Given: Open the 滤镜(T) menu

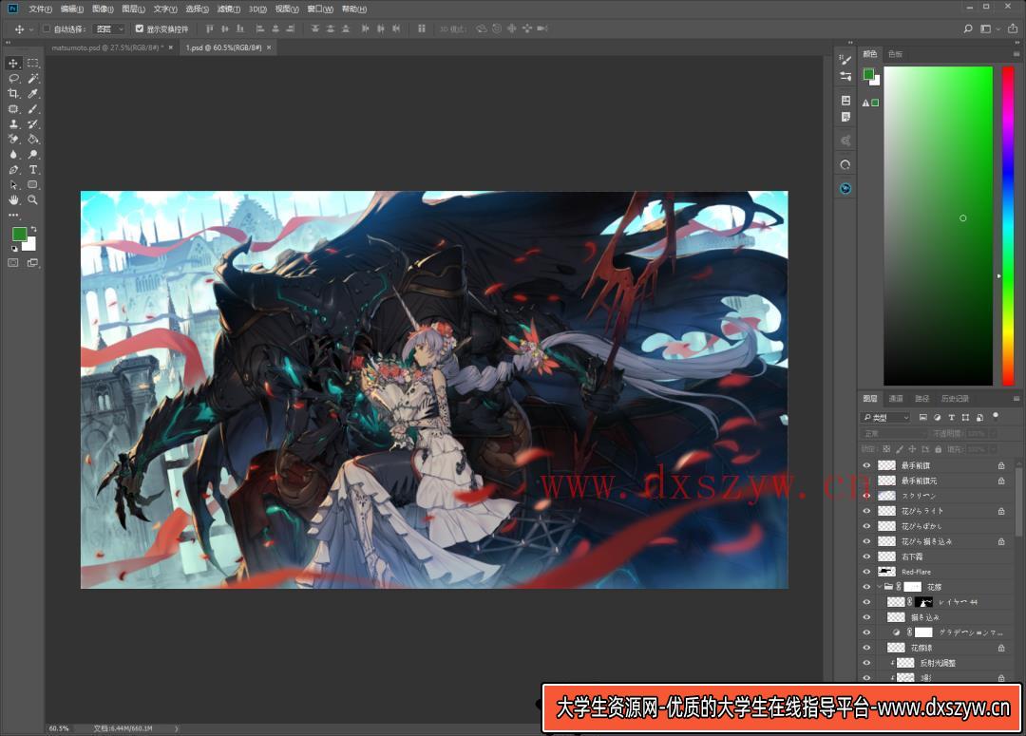Looking at the screenshot, I should coord(228,9).
